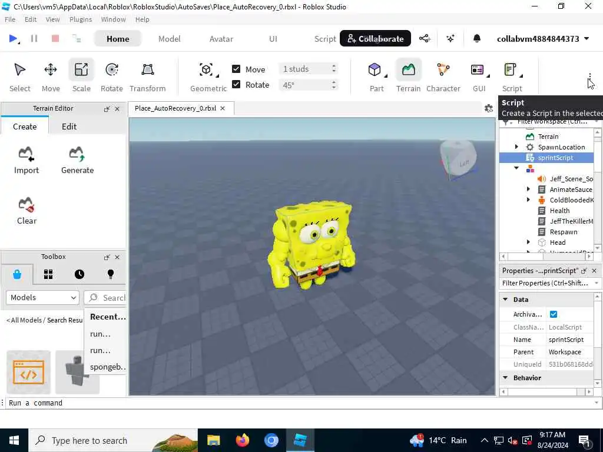Open Toolbox Recent clock tab
This screenshot has height=452, width=603.
coord(79,274)
